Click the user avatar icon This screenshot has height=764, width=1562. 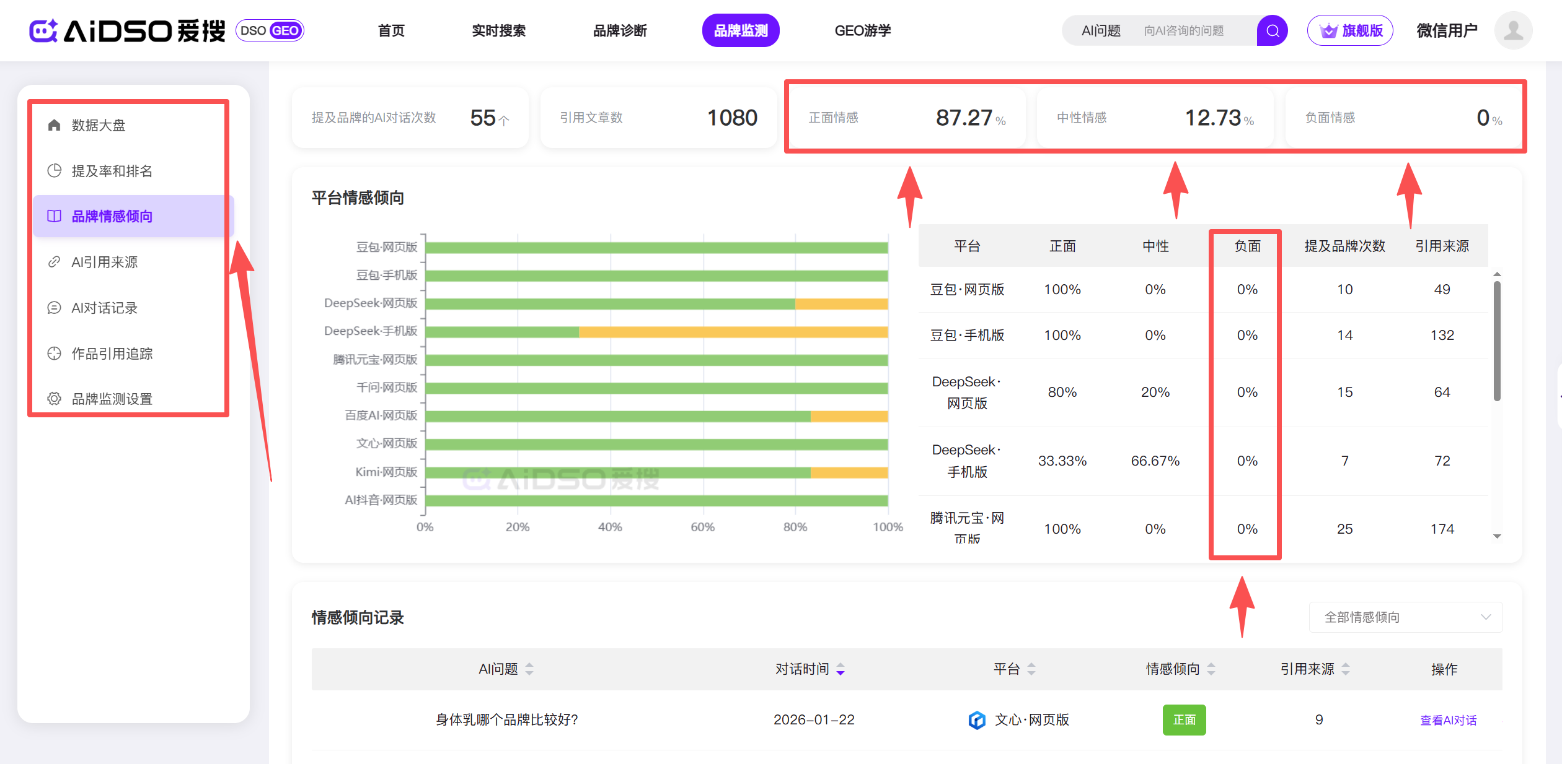click(x=1513, y=31)
